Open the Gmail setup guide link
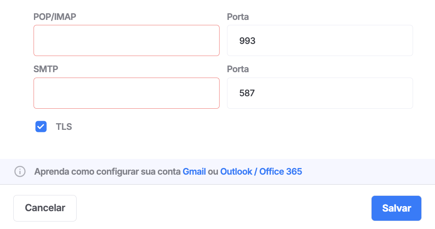Screen dimensions: 435x229 (x=194, y=171)
